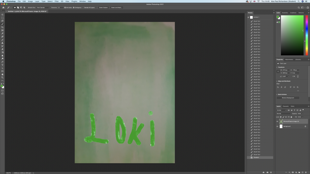Open the Kind filter dropdown
Viewport: 310px width, 174px height.
point(281,110)
